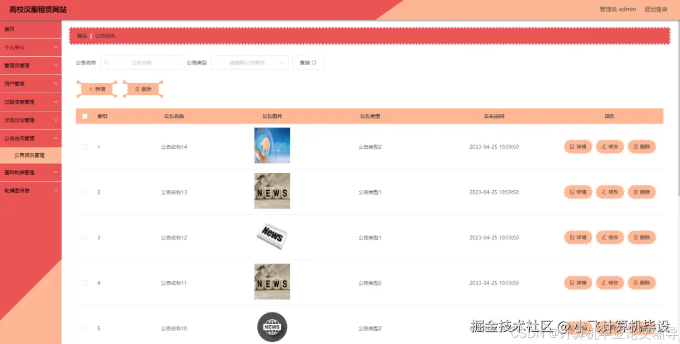Click the 公告名称14 cell
680x344 pixels.
pos(174,147)
